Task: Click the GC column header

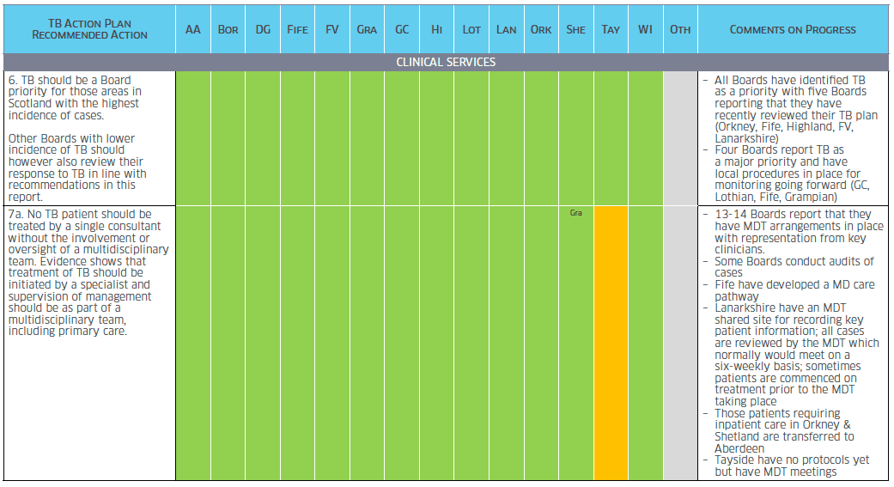Action: click(402, 29)
